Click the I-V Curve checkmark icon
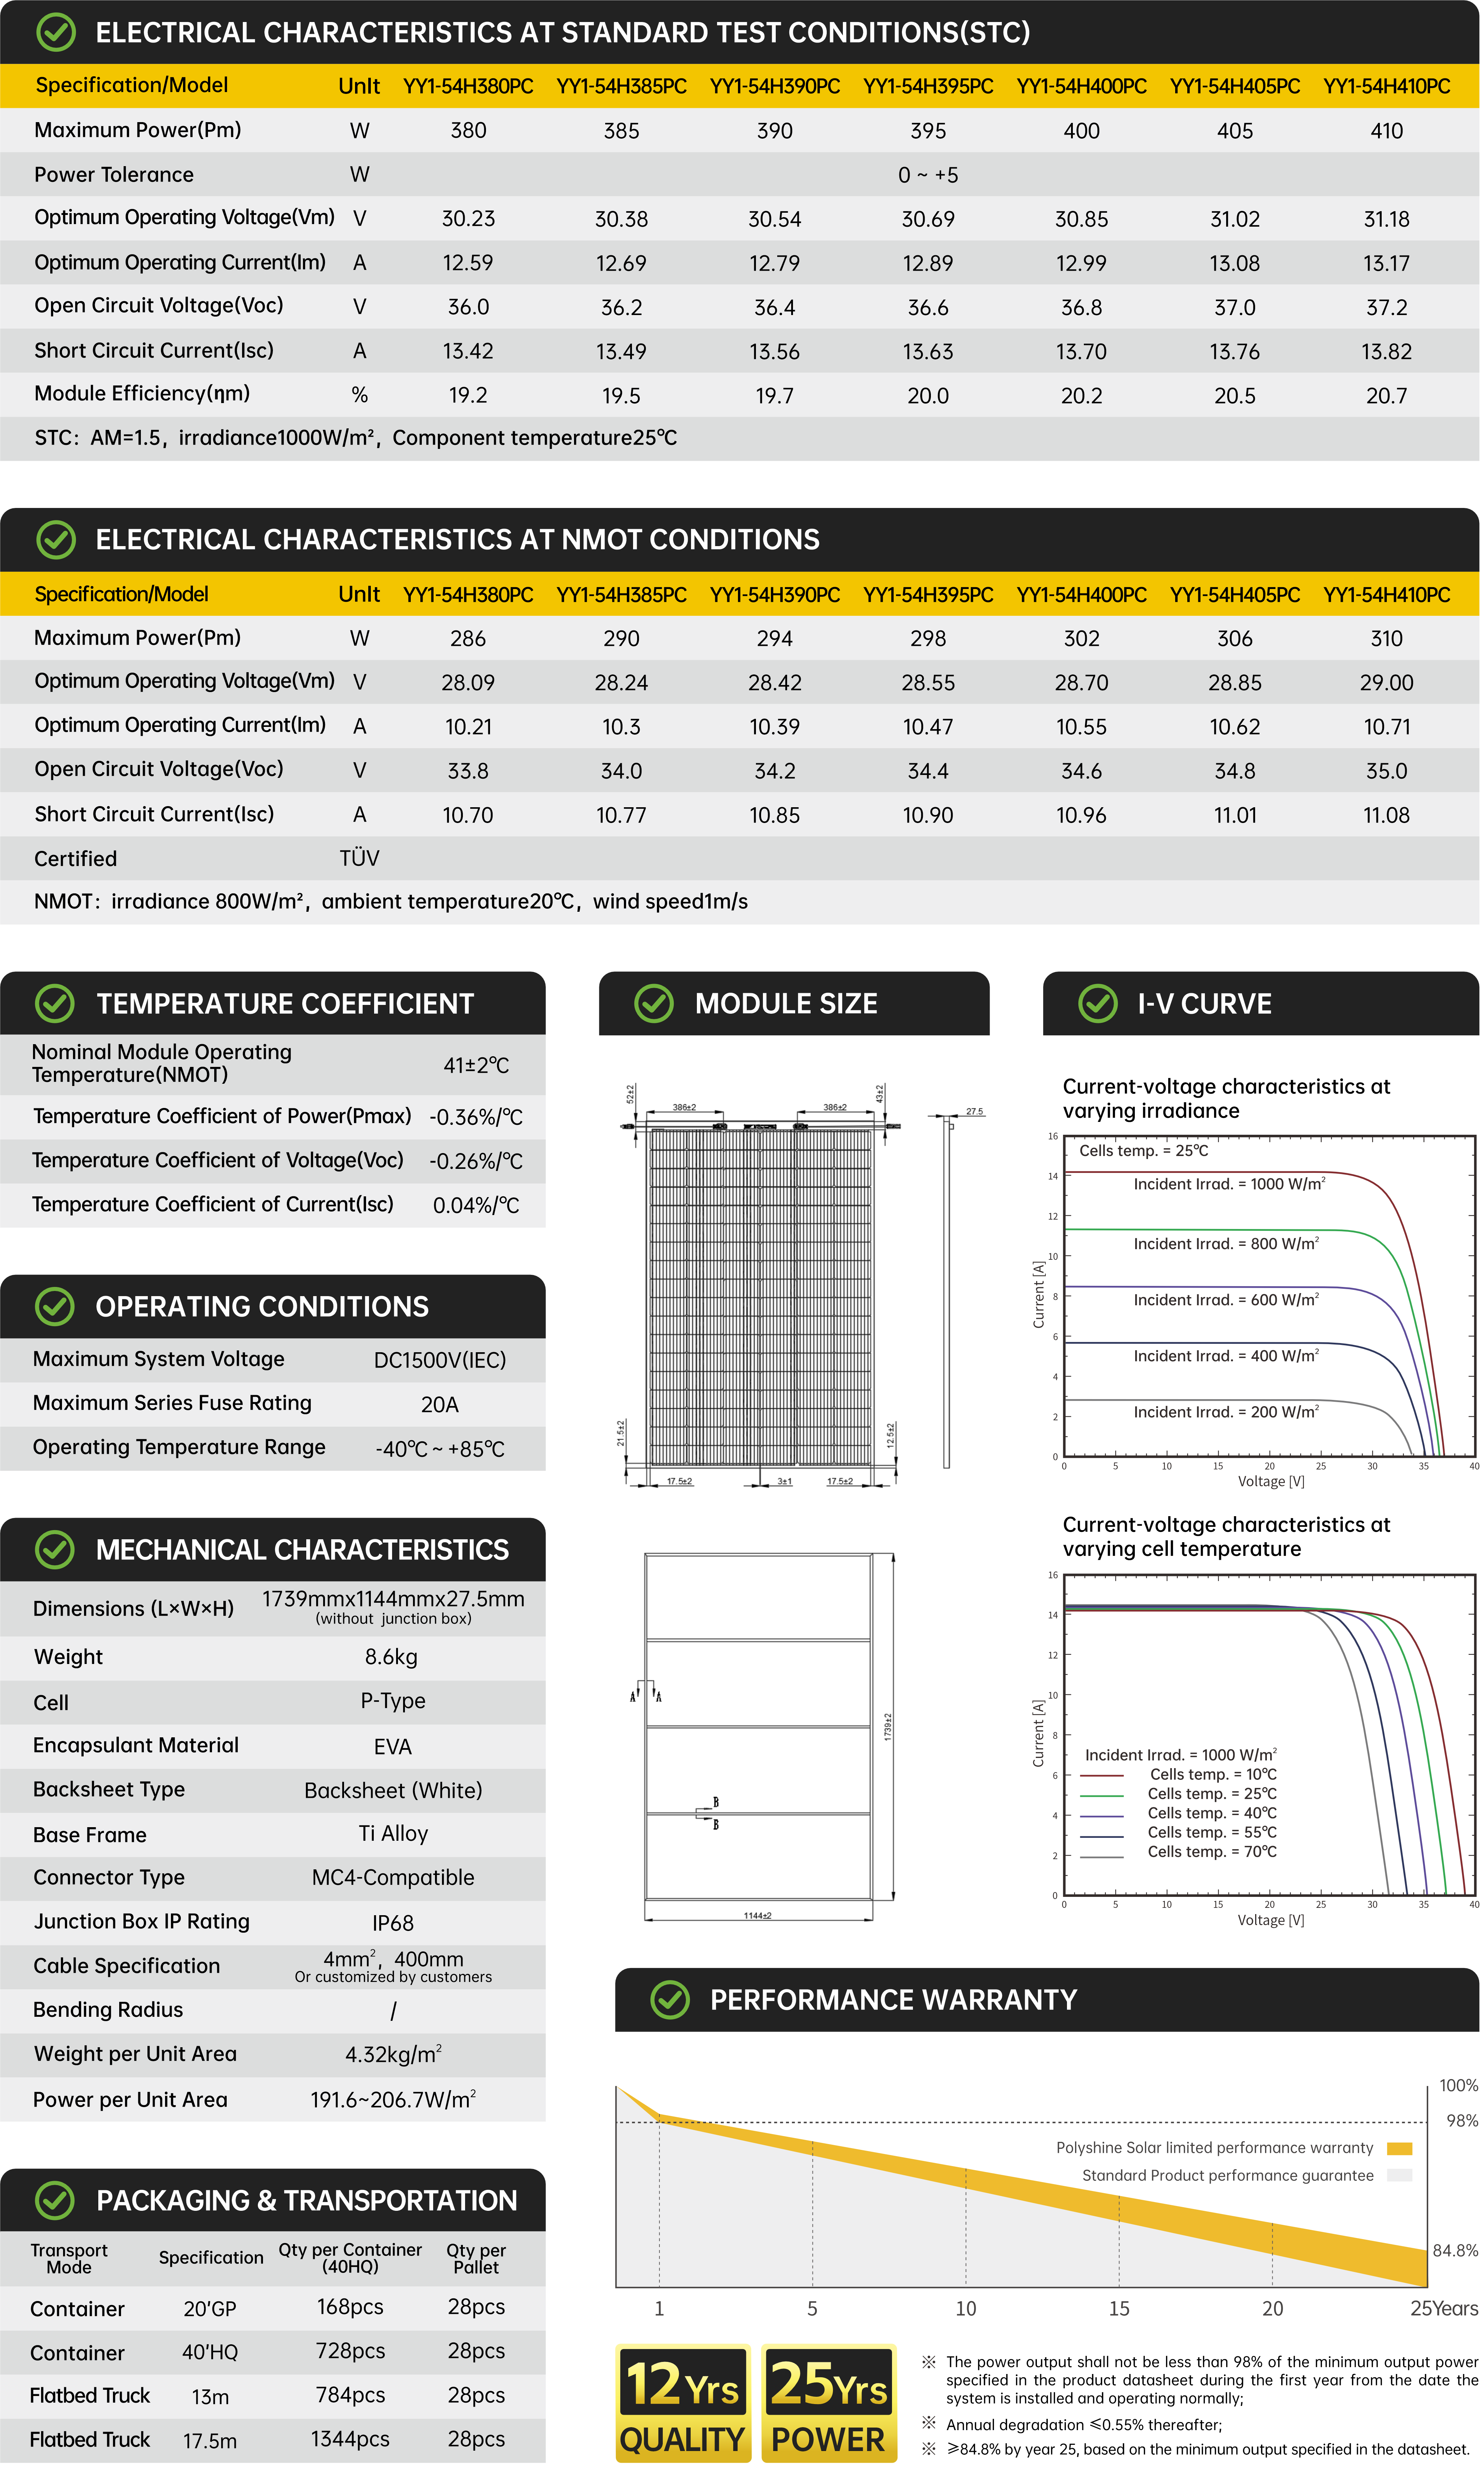Image resolution: width=1484 pixels, height=2480 pixels. [x=1098, y=1003]
